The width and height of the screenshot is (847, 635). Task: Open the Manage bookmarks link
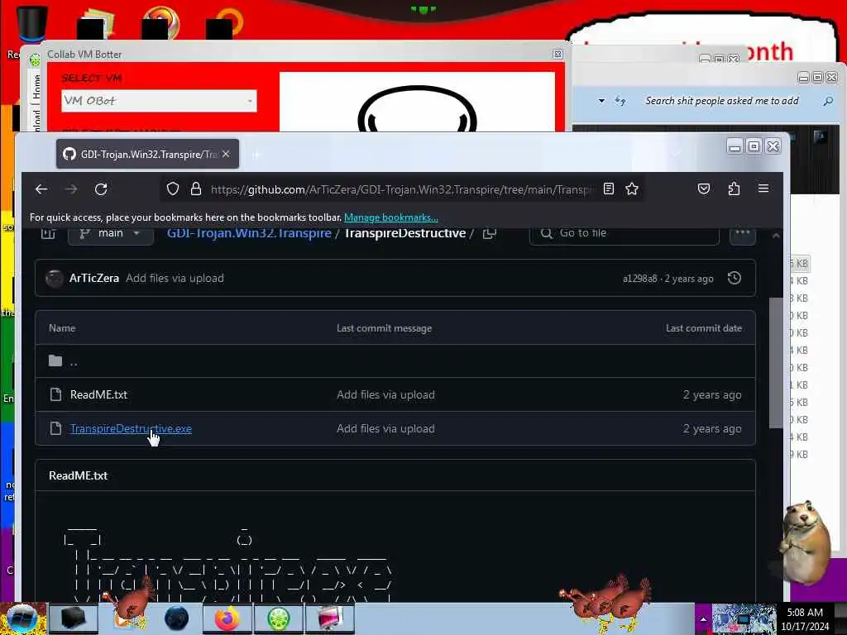tap(391, 217)
